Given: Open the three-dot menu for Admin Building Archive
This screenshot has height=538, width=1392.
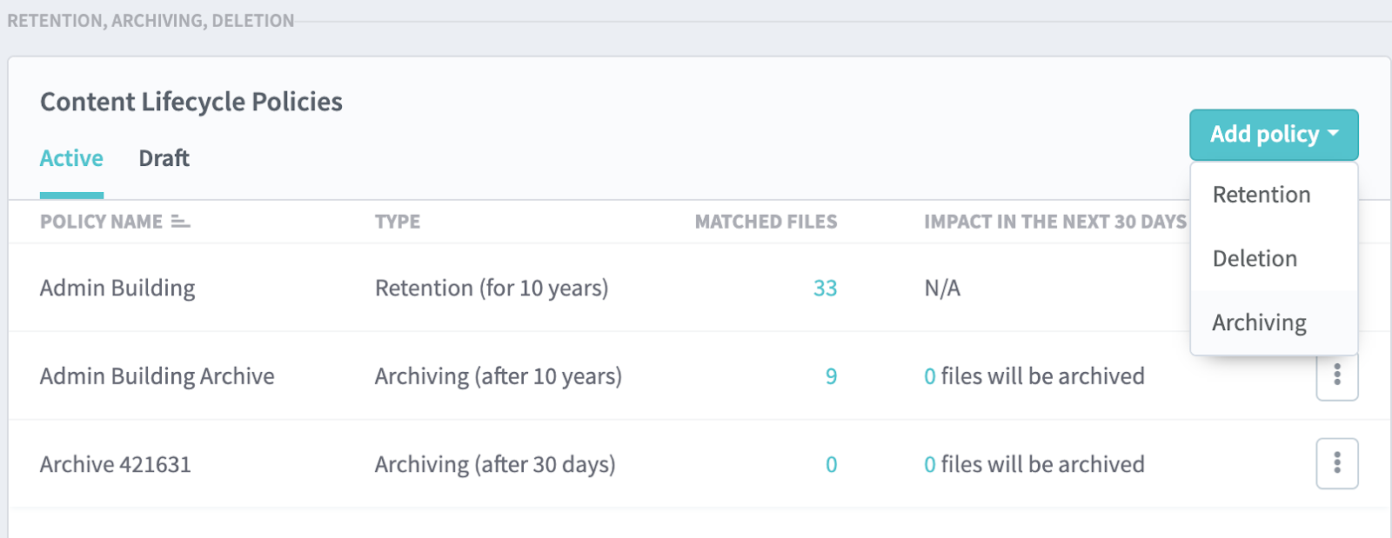Looking at the screenshot, I should pyautogui.click(x=1336, y=376).
